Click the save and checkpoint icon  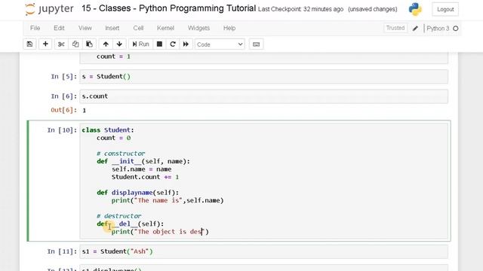tap(30, 44)
